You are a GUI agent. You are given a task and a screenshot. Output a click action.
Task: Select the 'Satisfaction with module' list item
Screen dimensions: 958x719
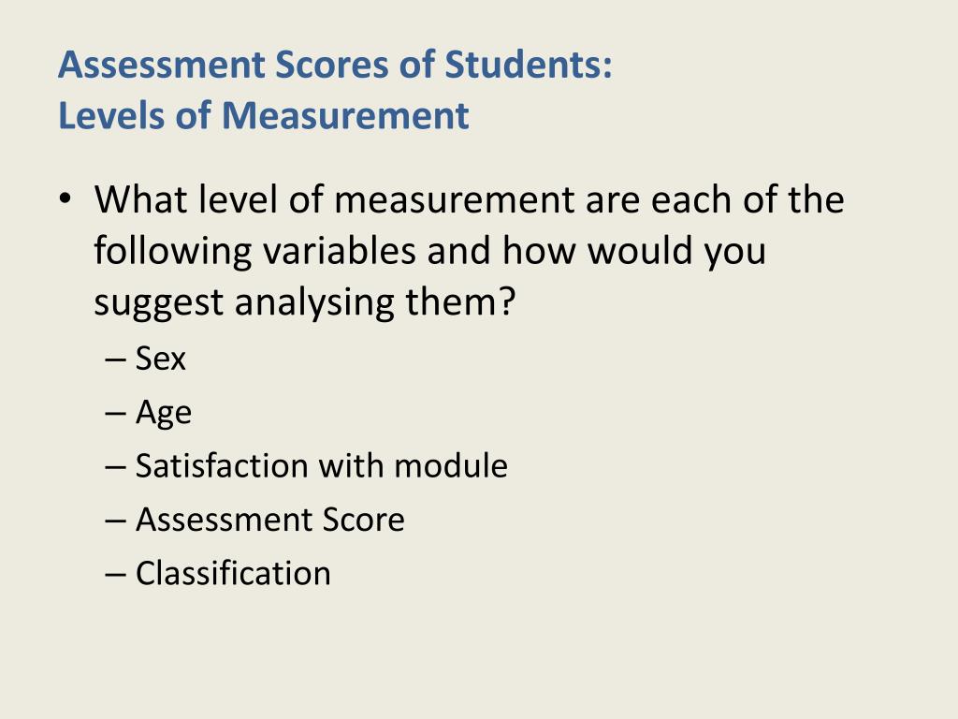click(x=322, y=466)
